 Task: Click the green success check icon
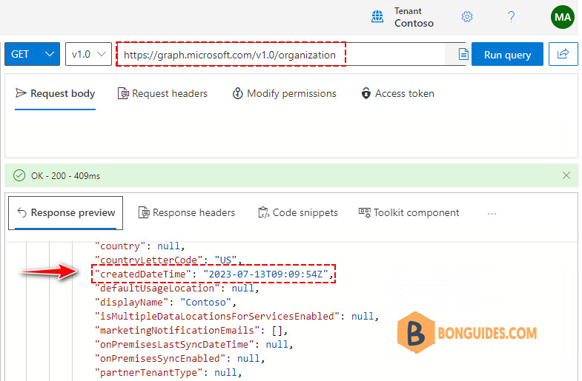[x=19, y=175]
